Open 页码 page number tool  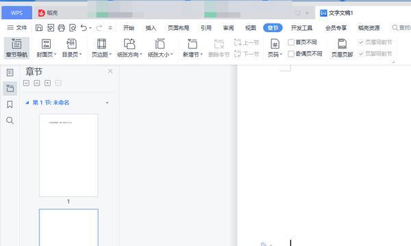click(x=275, y=48)
